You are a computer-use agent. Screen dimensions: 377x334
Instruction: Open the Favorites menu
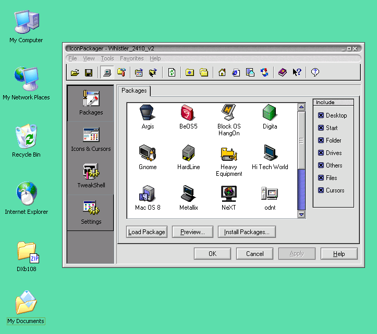132,58
